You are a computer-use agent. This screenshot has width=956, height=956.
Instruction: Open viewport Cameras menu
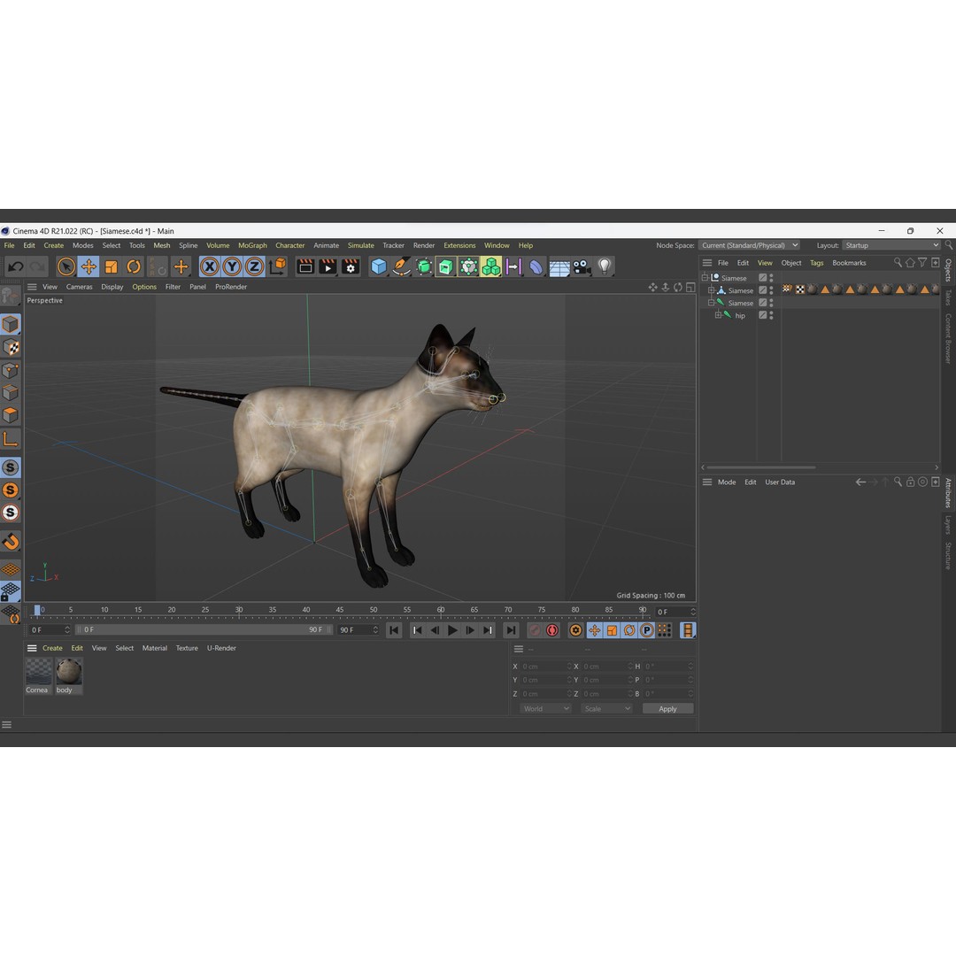[x=80, y=287]
